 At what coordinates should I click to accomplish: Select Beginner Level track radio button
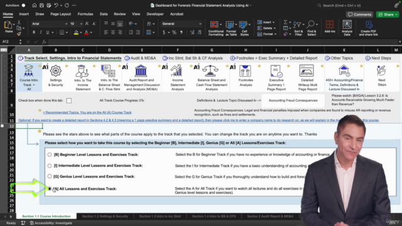50,154
